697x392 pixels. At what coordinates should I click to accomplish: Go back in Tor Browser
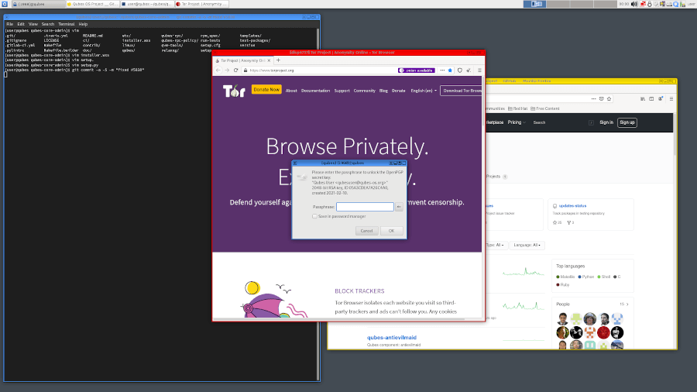tap(218, 70)
